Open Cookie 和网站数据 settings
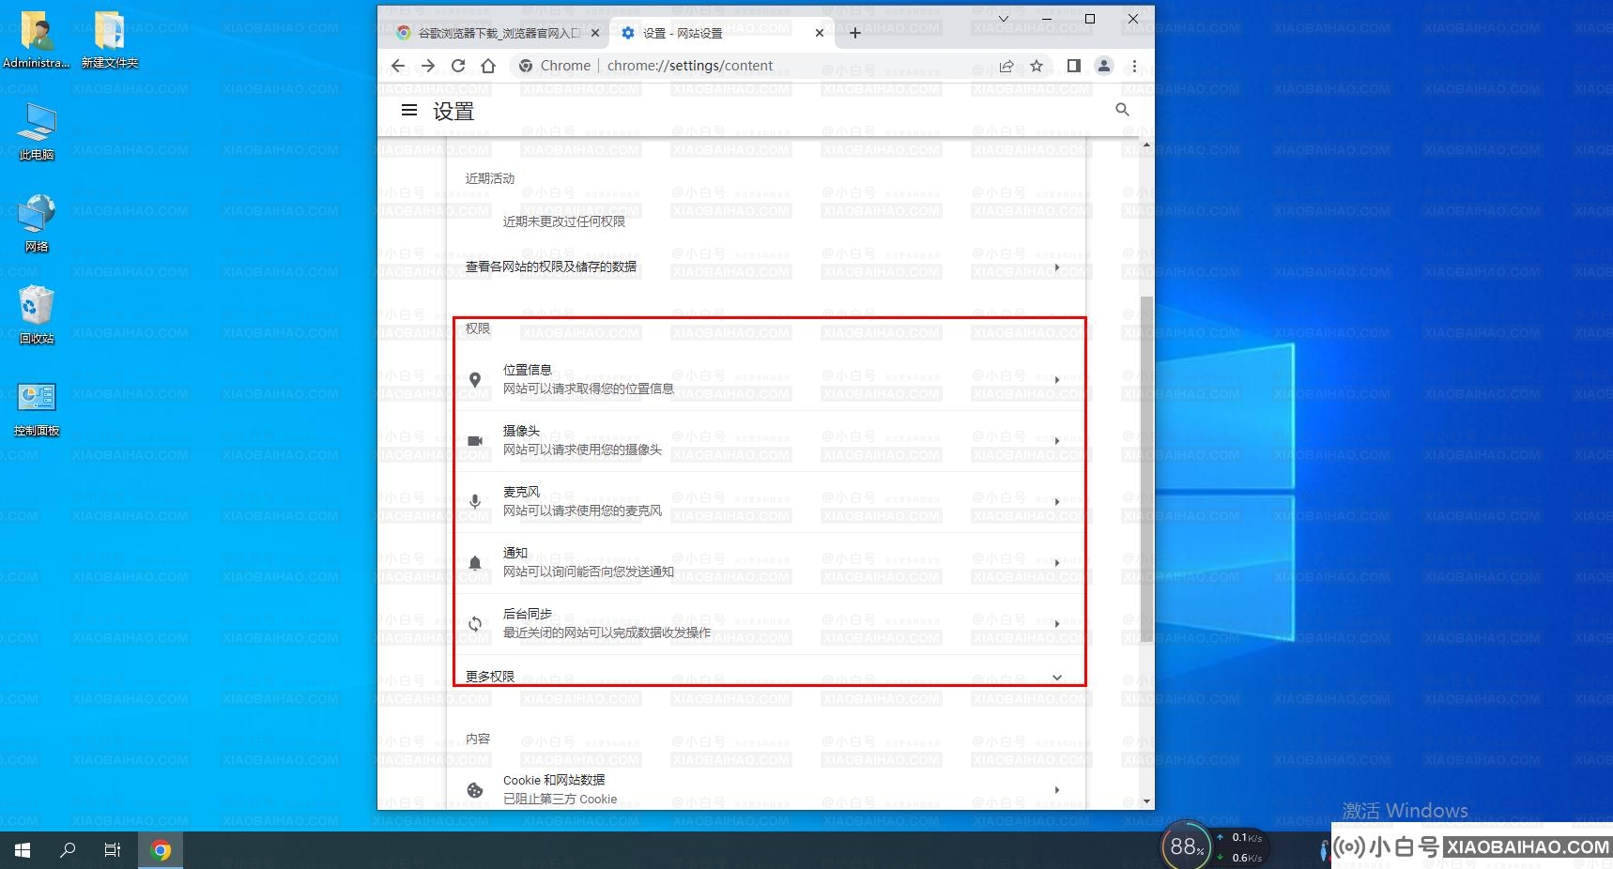The height and width of the screenshot is (869, 1613). click(x=766, y=789)
